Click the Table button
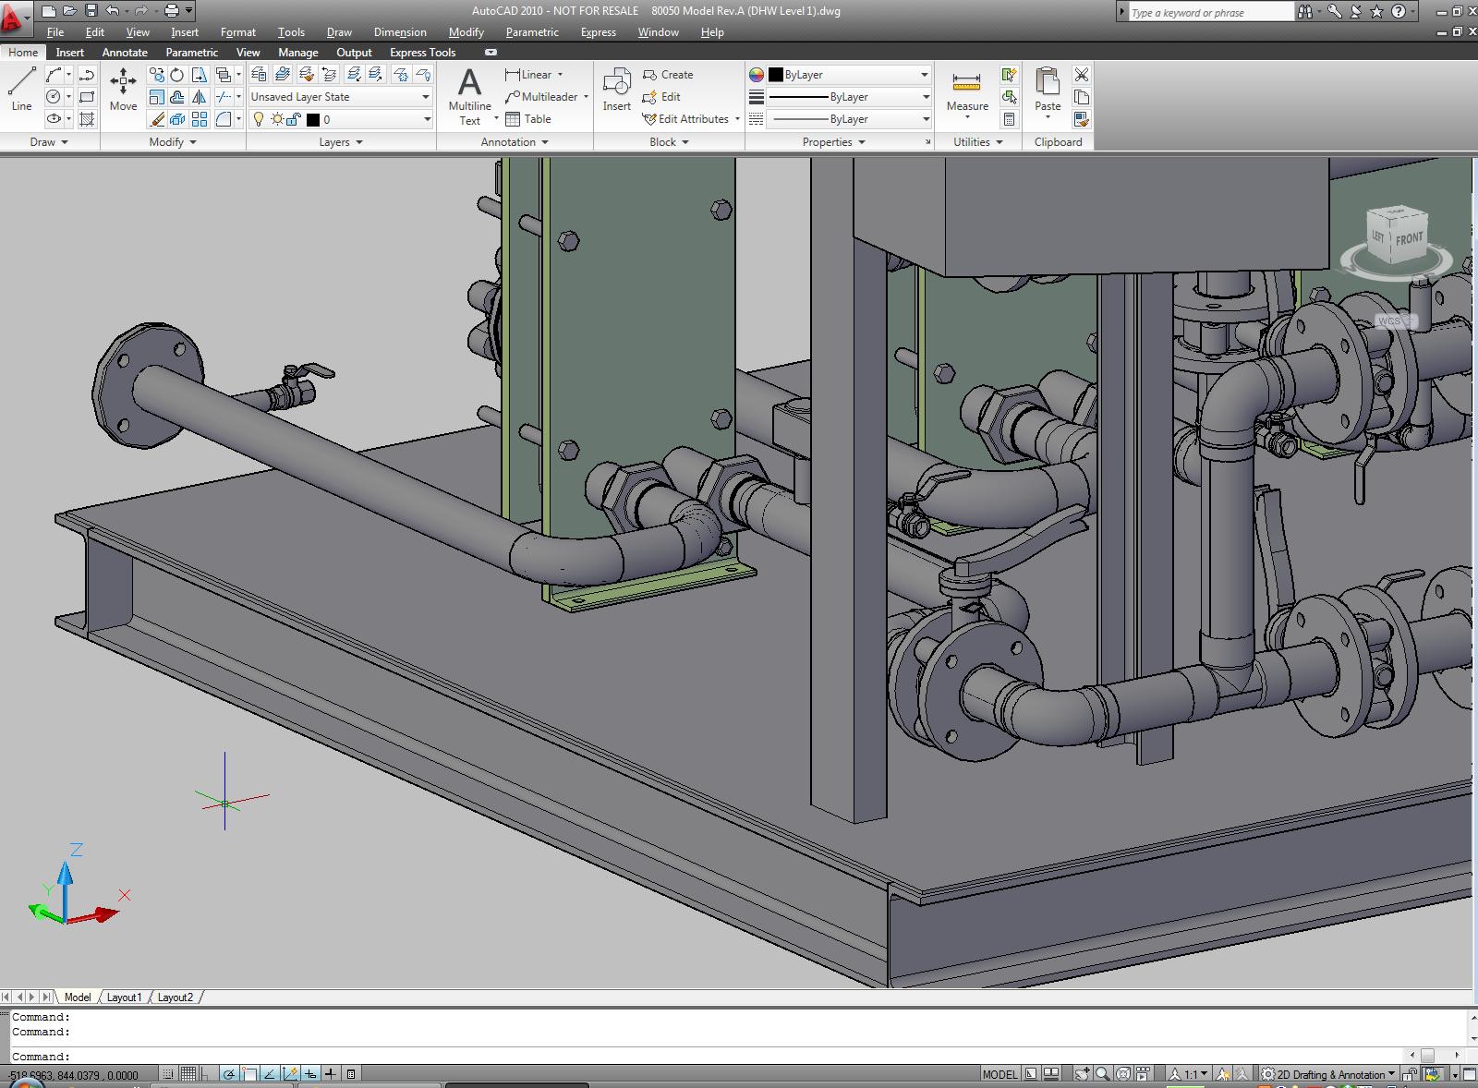The height and width of the screenshot is (1088, 1478). 528,119
